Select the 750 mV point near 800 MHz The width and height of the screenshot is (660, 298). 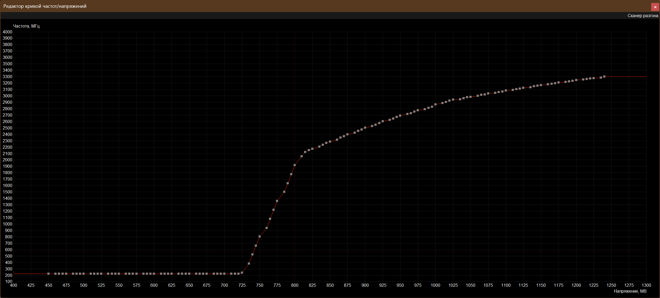(x=260, y=236)
